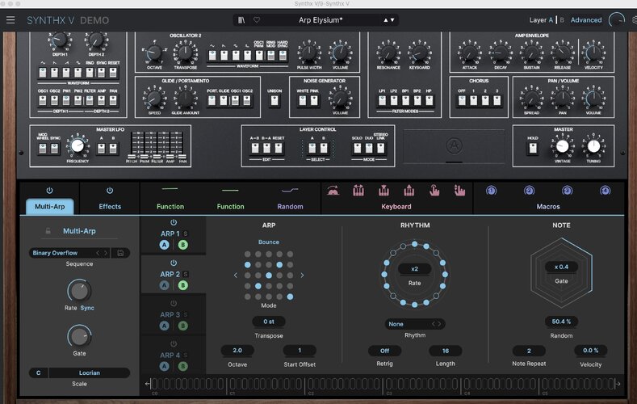This screenshot has height=404, width=637.
Task: Switch to the Effects tab
Action: coord(110,207)
